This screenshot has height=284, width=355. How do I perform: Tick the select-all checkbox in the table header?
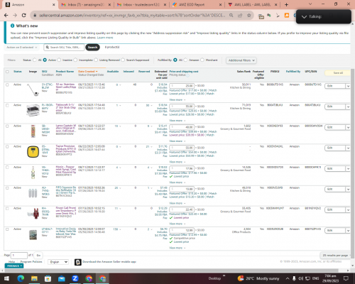(x=7, y=72)
